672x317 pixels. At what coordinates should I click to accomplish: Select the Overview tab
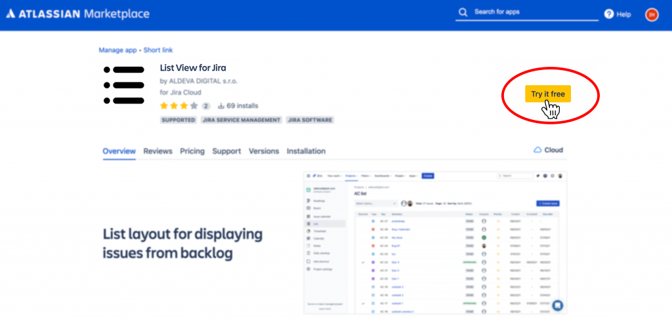[x=119, y=151]
